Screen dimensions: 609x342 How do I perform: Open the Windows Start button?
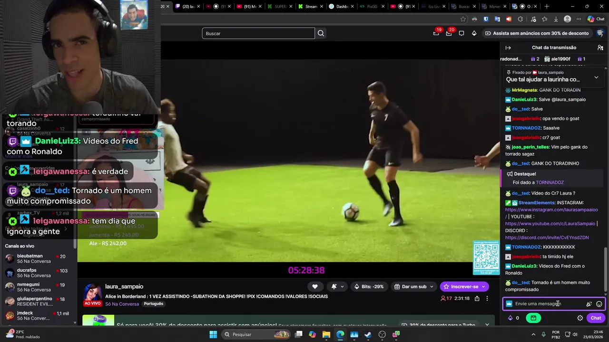click(x=213, y=334)
